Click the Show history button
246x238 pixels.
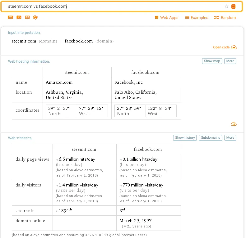coord(185,138)
